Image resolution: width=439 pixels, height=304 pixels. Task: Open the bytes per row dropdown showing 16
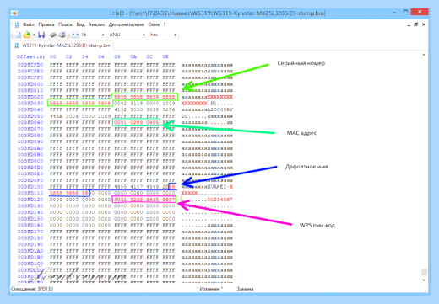pos(103,35)
